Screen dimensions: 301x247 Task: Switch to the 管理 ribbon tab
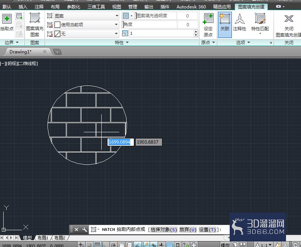(133, 7)
